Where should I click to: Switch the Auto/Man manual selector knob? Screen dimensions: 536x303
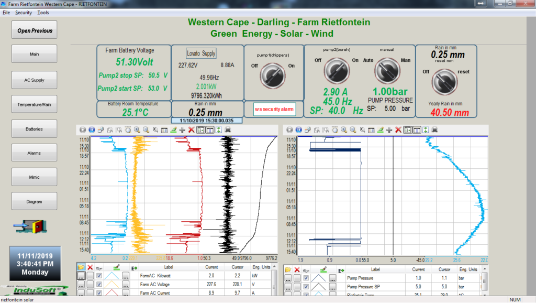point(387,71)
